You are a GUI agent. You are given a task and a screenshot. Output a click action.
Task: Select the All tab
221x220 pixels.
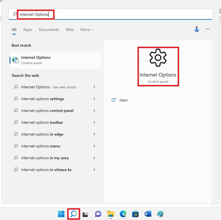[14, 30]
